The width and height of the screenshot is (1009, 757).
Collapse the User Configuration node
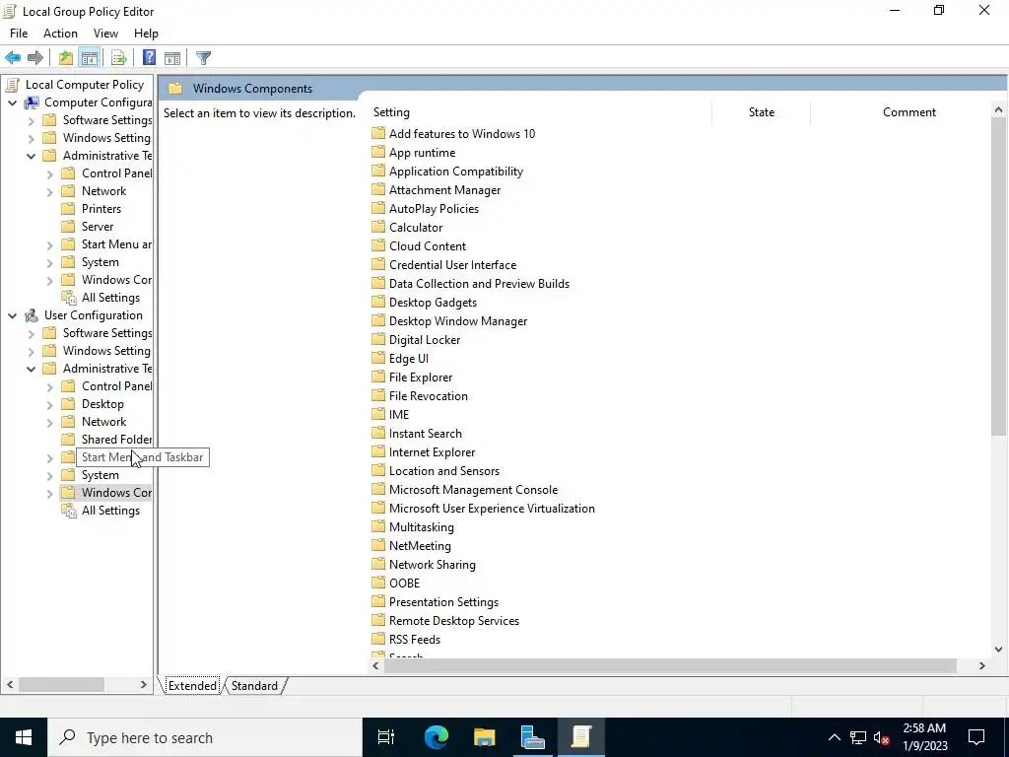[12, 315]
